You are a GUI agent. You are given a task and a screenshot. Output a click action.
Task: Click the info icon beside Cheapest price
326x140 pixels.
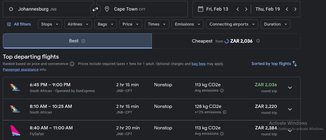[258, 41]
